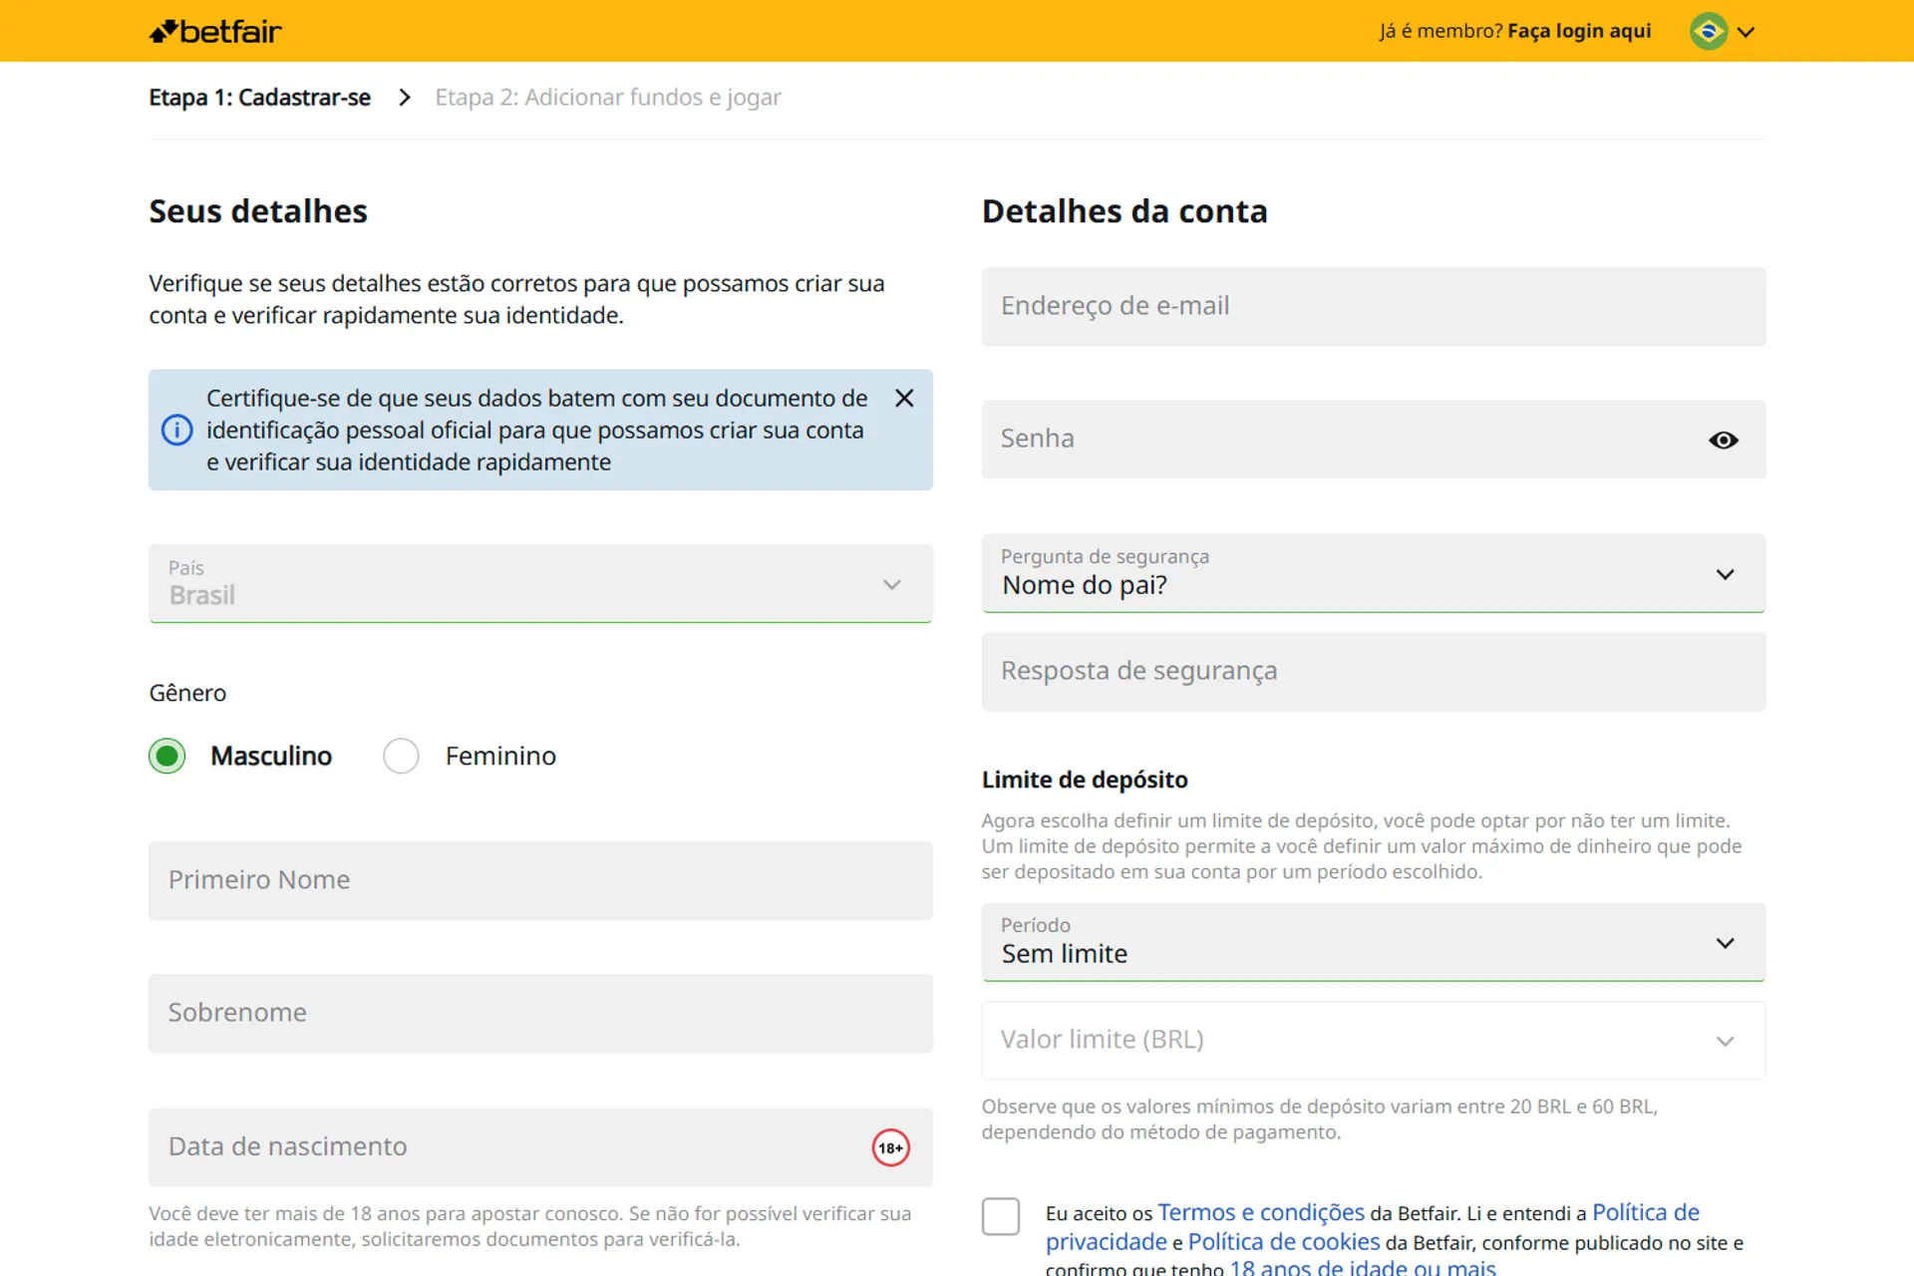Focus the Sobrenome field

coord(540,1013)
